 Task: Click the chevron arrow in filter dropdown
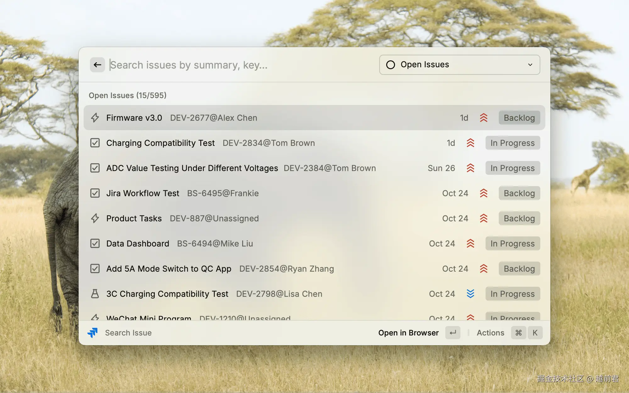tap(530, 65)
